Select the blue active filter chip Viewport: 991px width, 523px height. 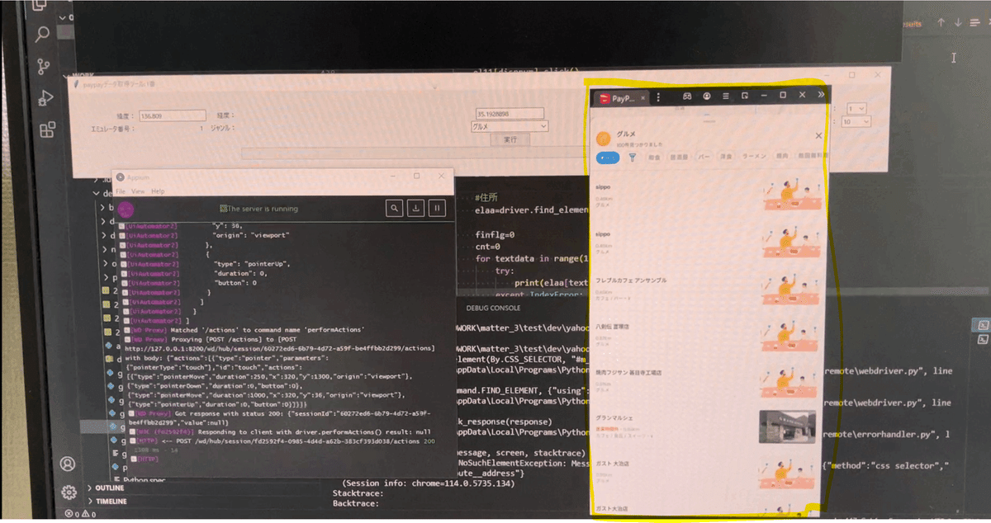(x=608, y=157)
